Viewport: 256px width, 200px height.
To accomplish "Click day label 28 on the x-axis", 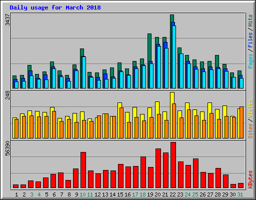I will [217, 194].
